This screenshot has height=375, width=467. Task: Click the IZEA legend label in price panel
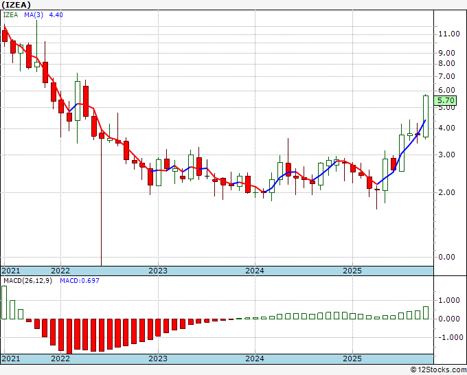(x=10, y=15)
